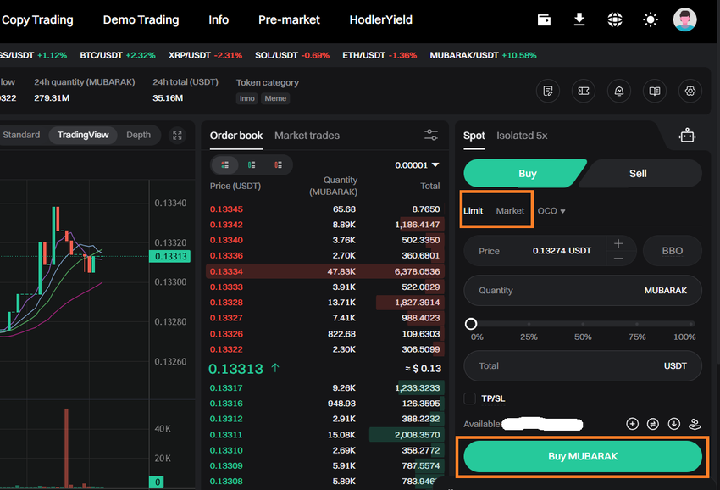Switch to the Sell side
The width and height of the screenshot is (720, 490).
(x=638, y=173)
